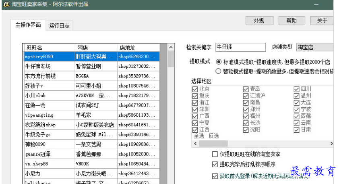Uncheck the 重庆 region checkbox
Screen dimensions: 339x184
(x=195, y=96)
